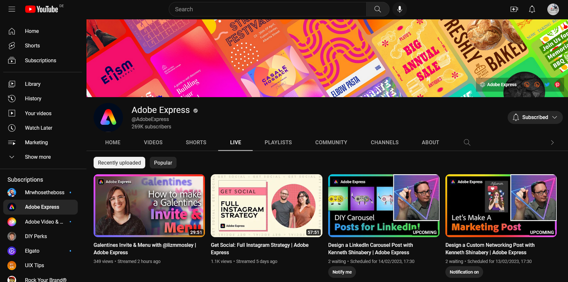
Task: Open Shorts in the sidebar
Action: [x=42, y=46]
